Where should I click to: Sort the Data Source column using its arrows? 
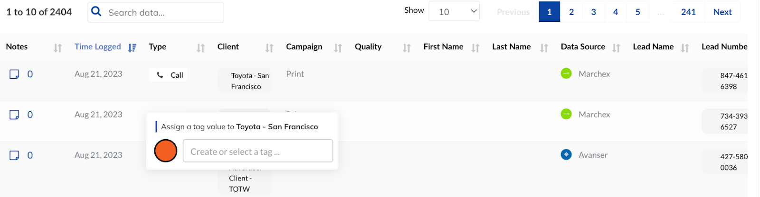pos(616,47)
